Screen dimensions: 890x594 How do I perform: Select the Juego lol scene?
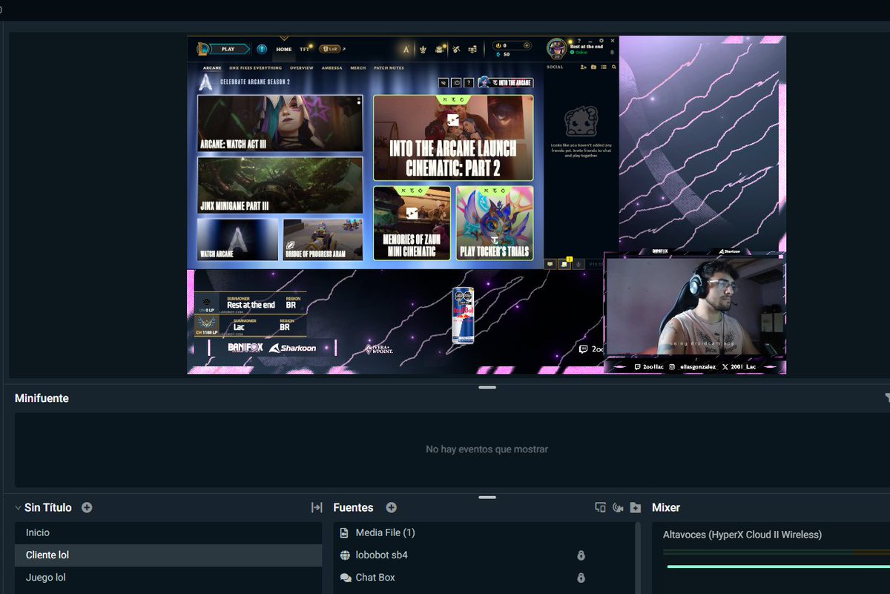pos(168,578)
